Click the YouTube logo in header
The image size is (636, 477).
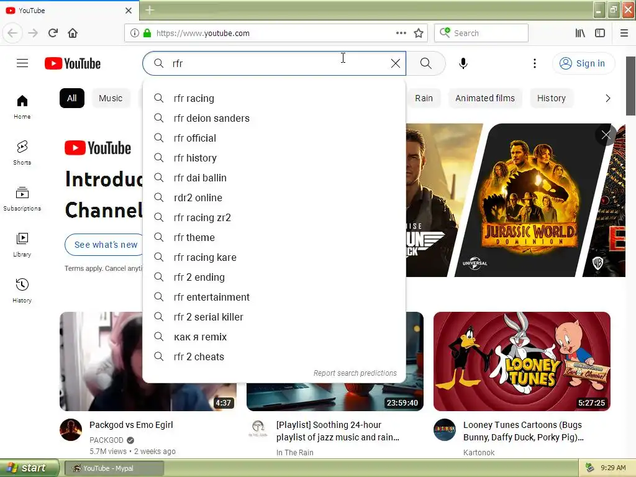click(x=73, y=63)
